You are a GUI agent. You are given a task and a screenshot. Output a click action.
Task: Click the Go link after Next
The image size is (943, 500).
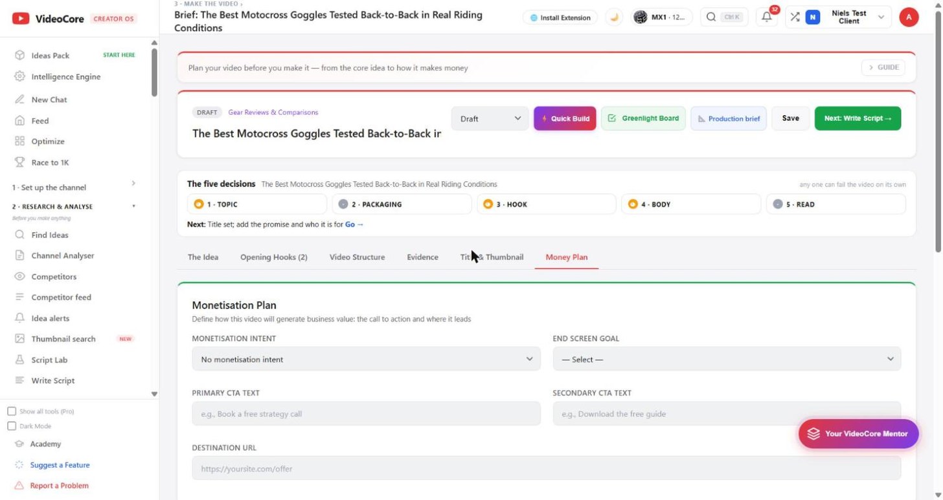[x=354, y=224]
